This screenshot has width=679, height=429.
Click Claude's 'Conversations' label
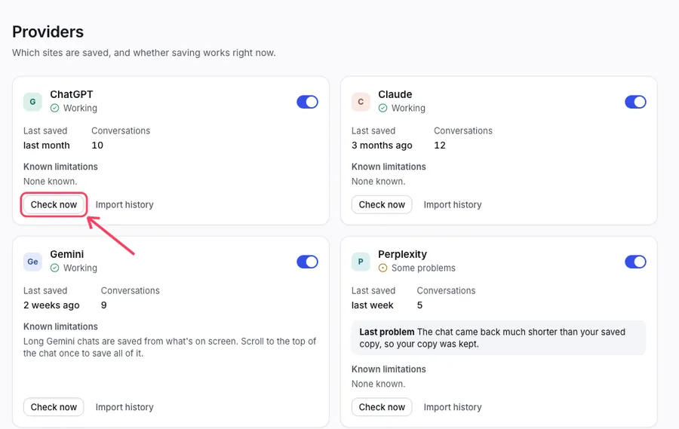click(x=463, y=130)
